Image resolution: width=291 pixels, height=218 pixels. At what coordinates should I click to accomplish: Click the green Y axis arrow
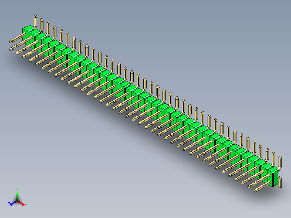click(17, 194)
